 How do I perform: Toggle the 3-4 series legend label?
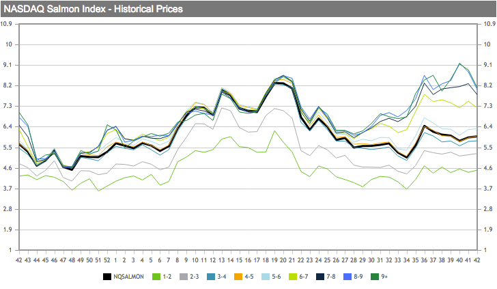coord(222,277)
